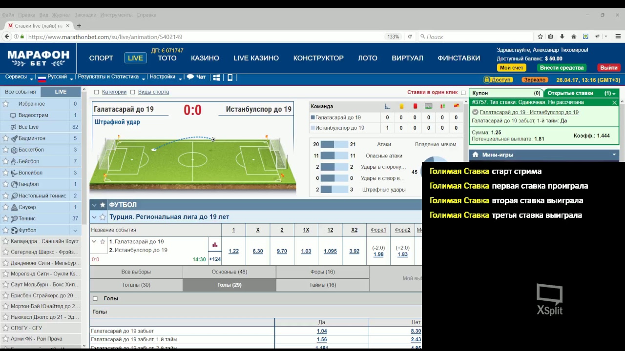This screenshot has height=351, width=625.
Task: Open the Русский language dropdown
Action: pos(55,77)
